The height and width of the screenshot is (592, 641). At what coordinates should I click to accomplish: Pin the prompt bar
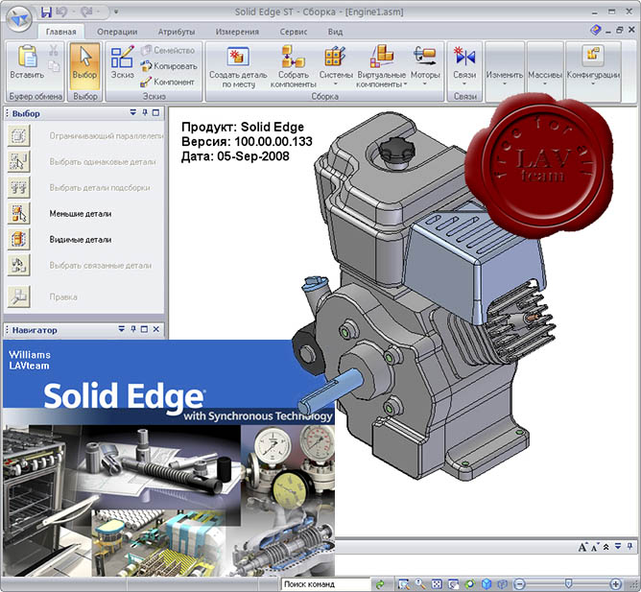(629, 546)
